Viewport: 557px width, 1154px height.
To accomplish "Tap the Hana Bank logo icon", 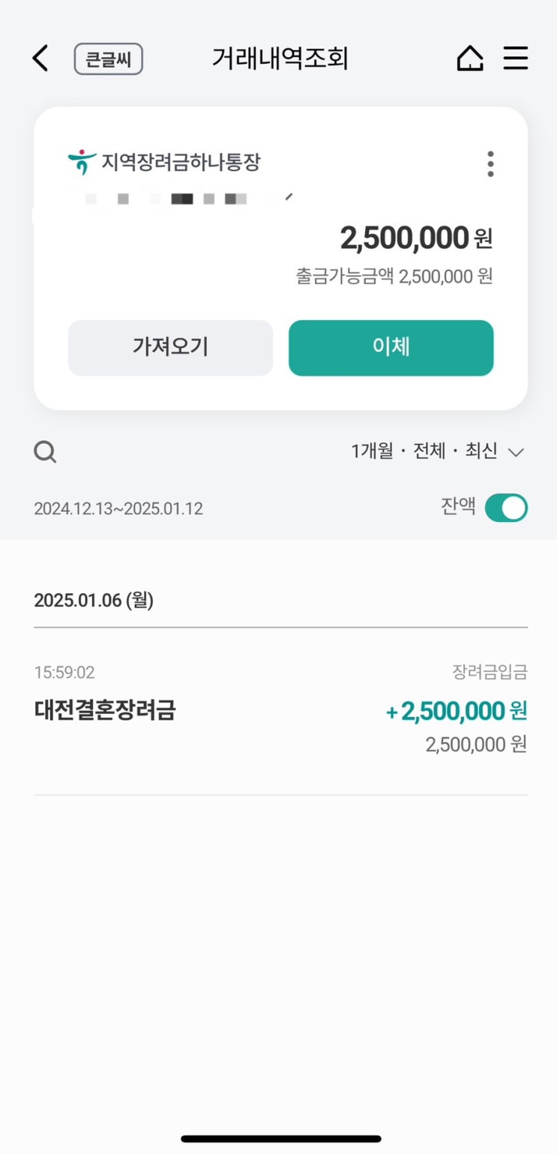I will [81, 162].
